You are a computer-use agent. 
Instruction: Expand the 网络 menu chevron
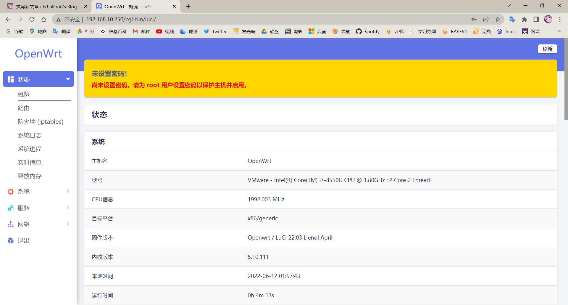pos(68,224)
